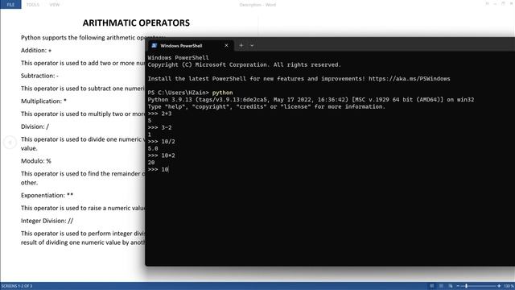Click the Copyright Microsoft Corporation line
The image size is (515, 290).
click(245, 64)
